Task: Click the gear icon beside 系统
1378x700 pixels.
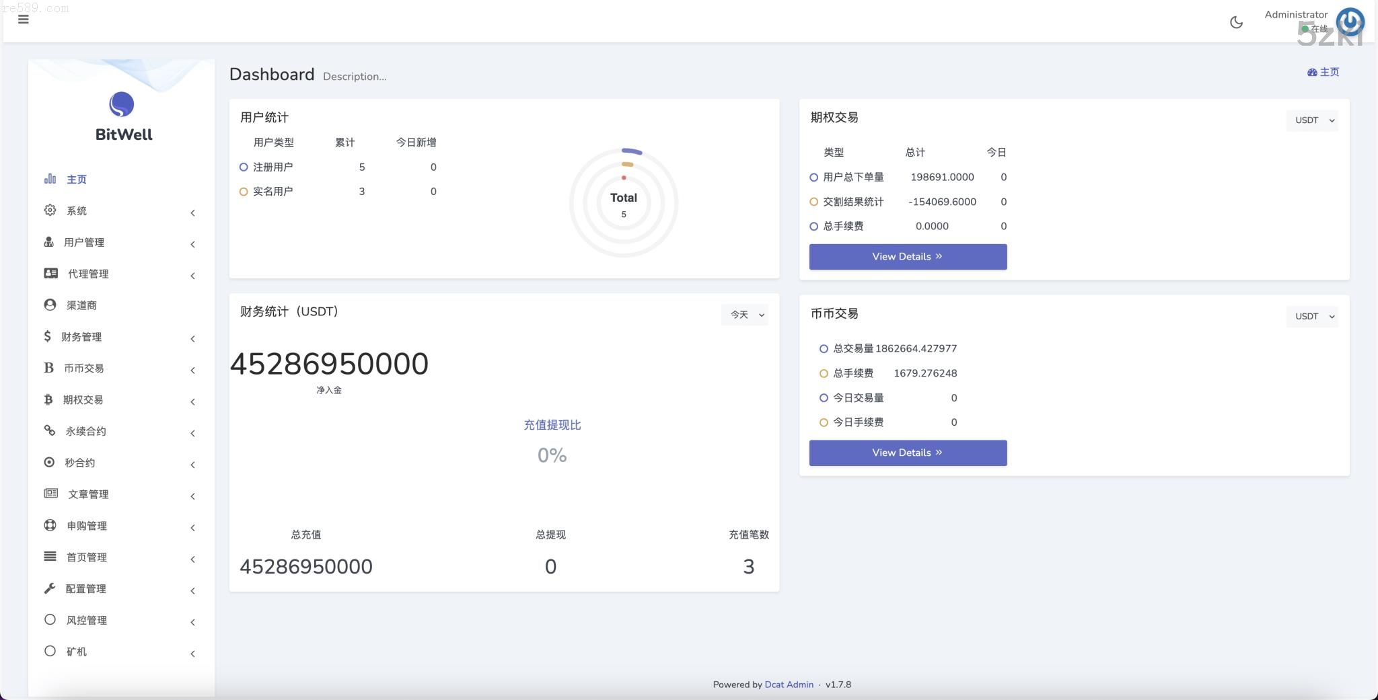Action: tap(50, 210)
